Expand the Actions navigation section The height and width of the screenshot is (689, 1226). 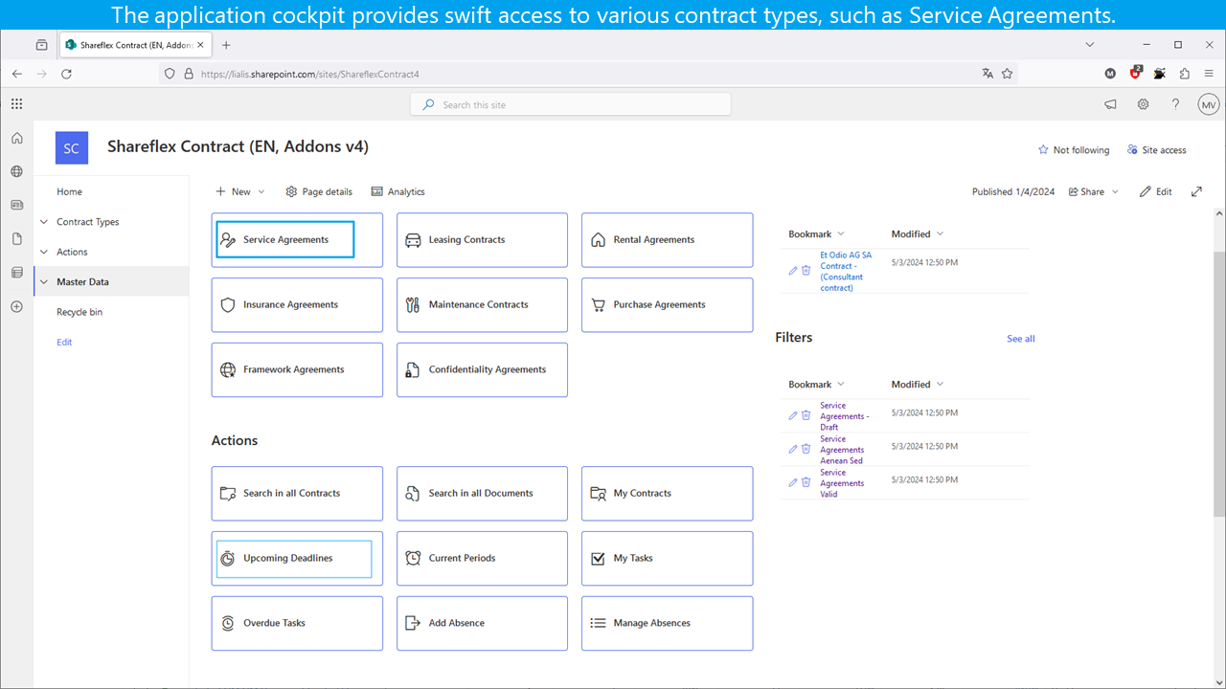(44, 252)
